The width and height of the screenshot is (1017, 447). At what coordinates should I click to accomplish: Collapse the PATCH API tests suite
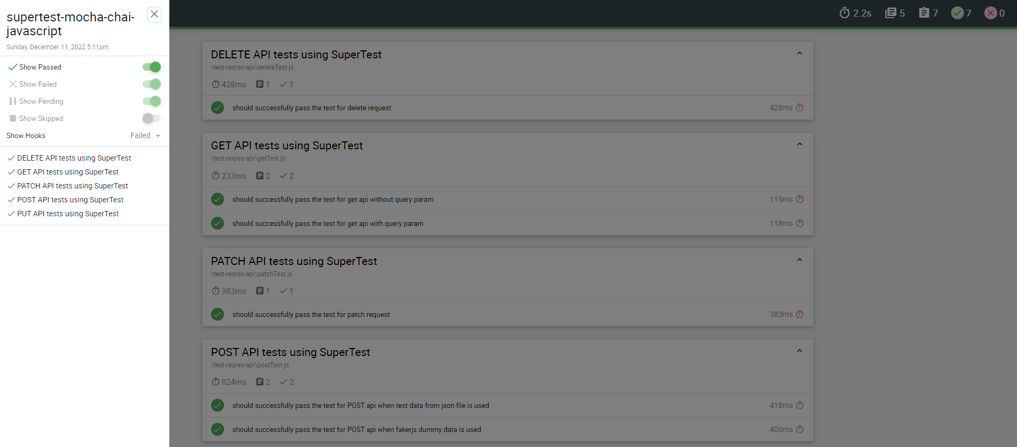[799, 260]
